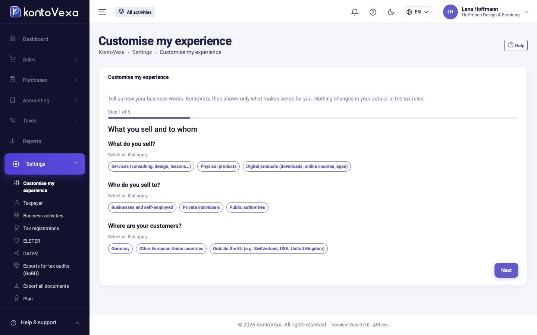Open notifications bell
This screenshot has width=537, height=335.
coord(355,12)
